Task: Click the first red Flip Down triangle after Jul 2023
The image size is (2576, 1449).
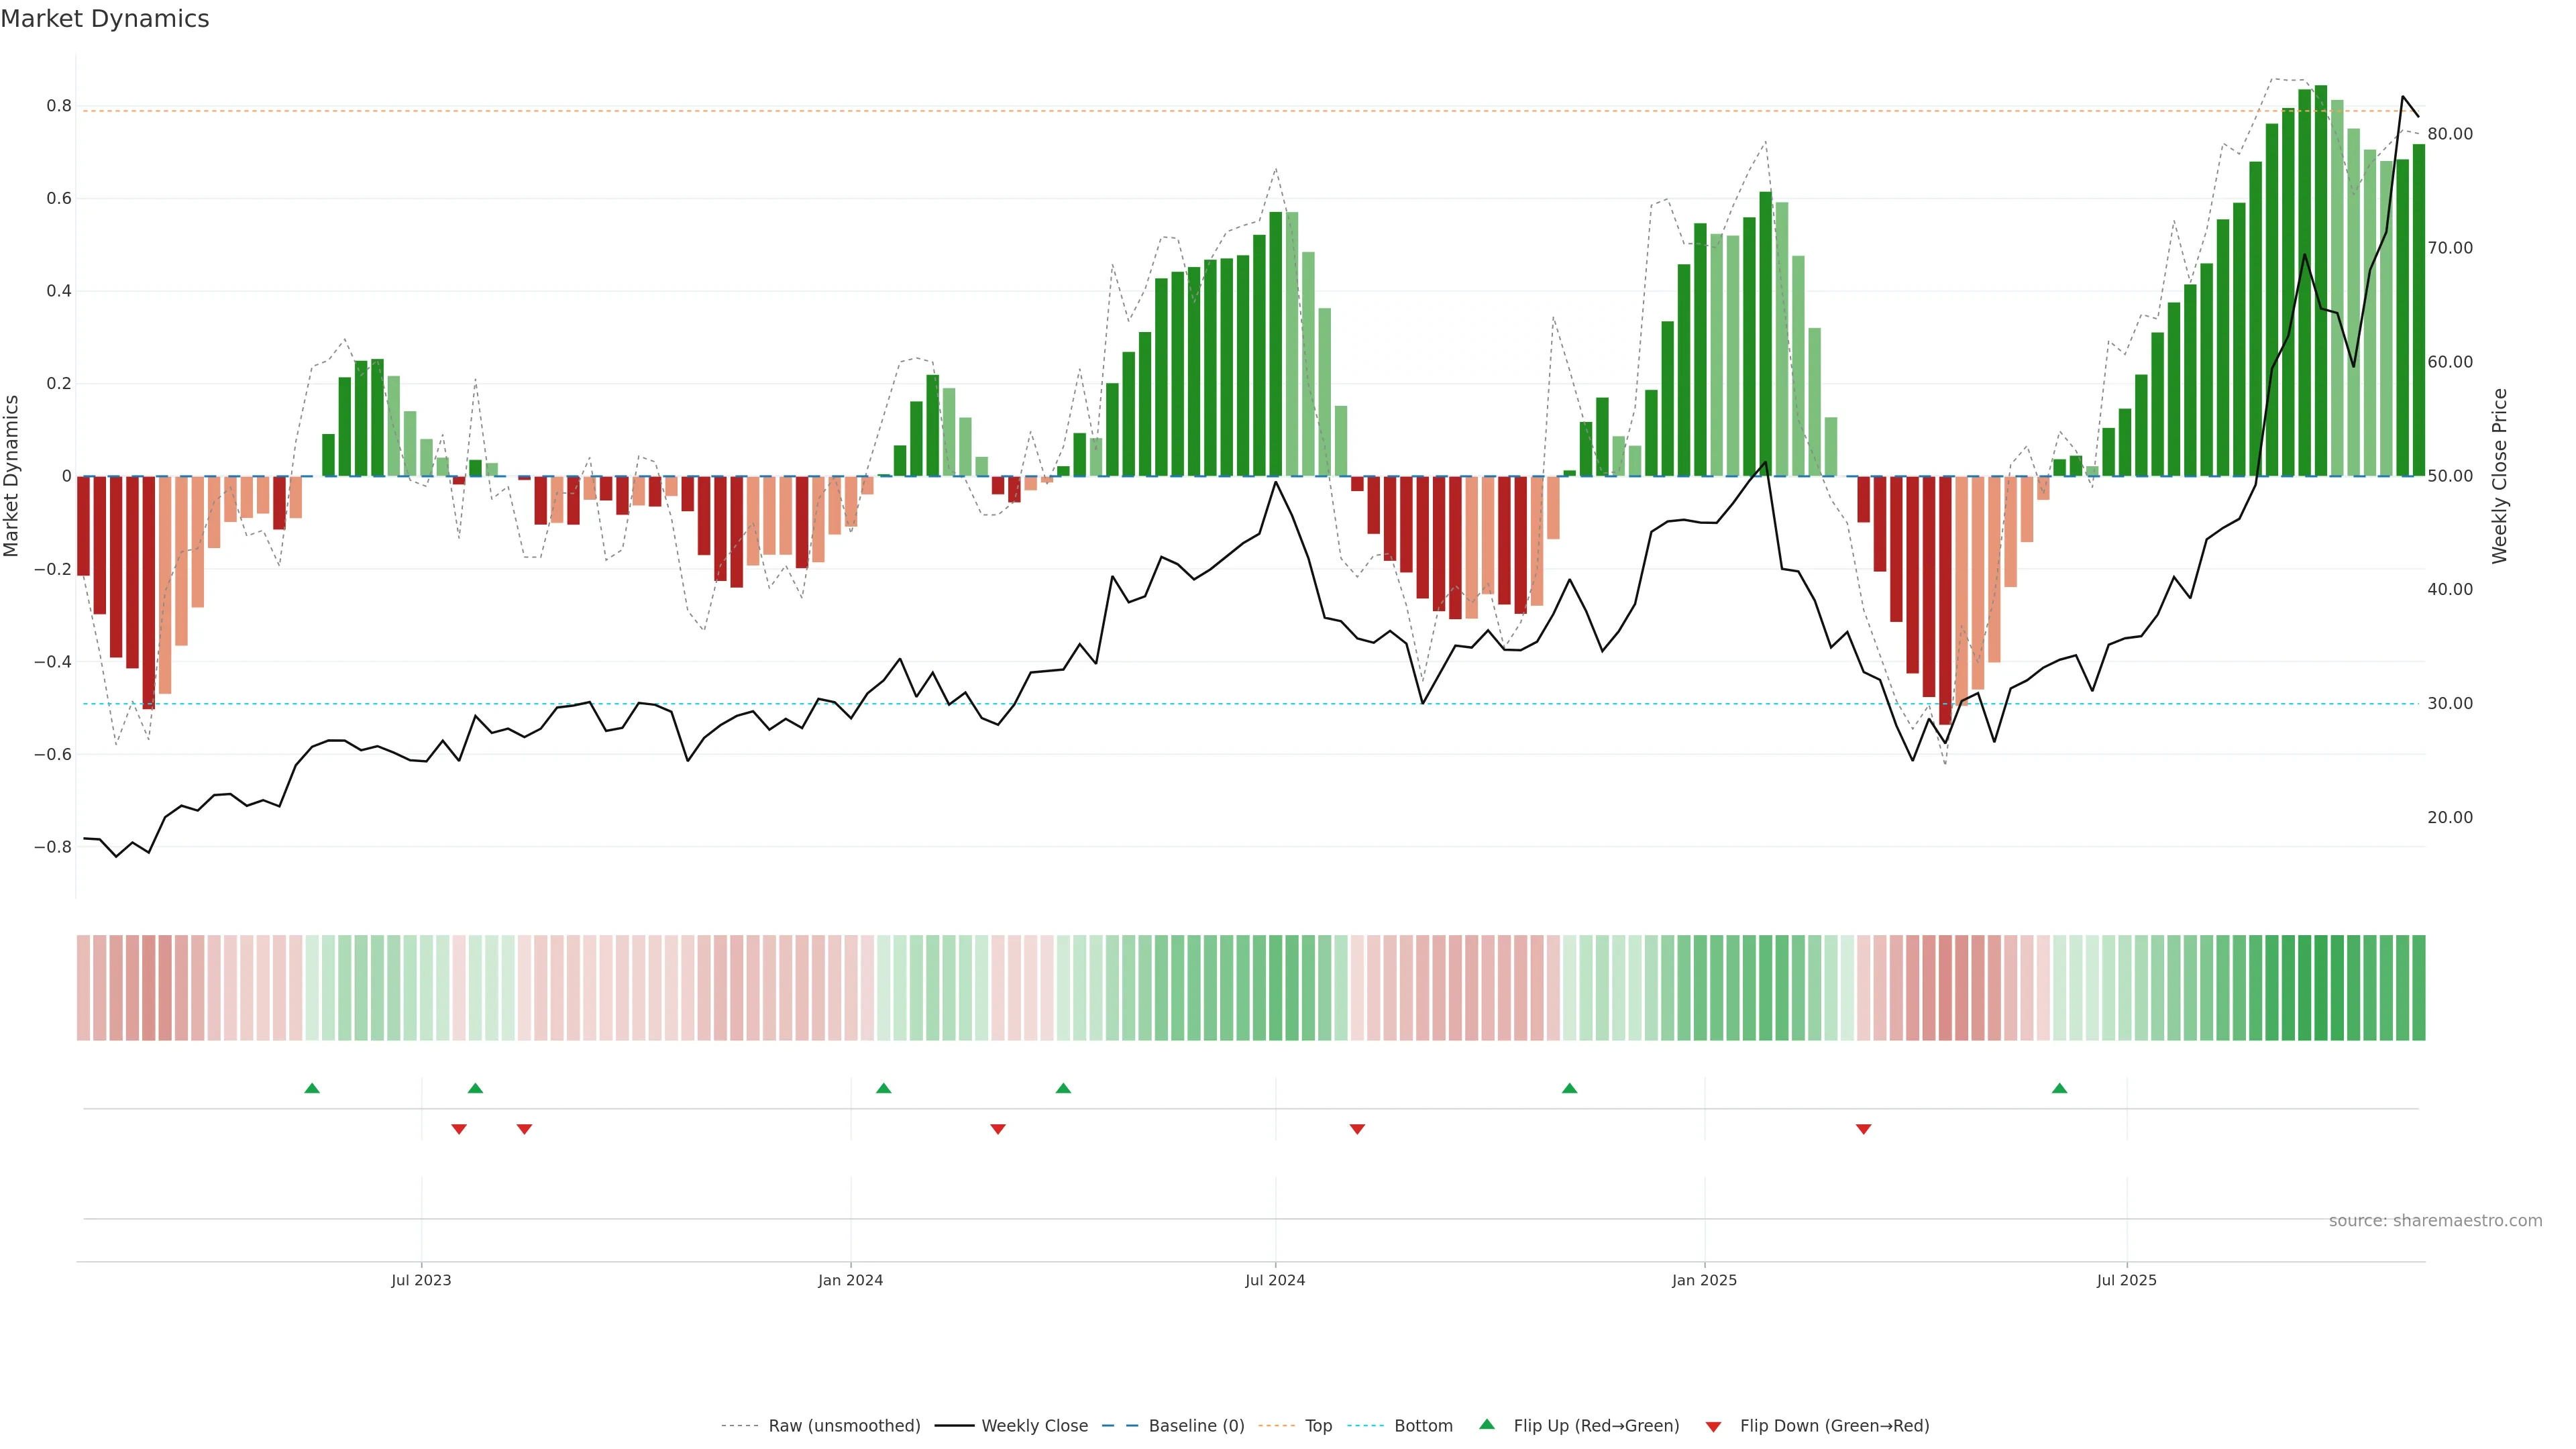Action: [459, 1129]
